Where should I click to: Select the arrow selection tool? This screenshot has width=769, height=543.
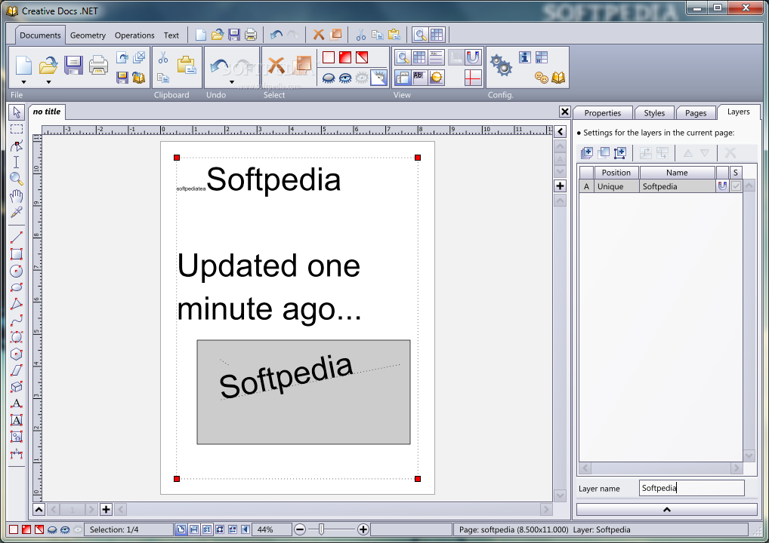[17, 112]
